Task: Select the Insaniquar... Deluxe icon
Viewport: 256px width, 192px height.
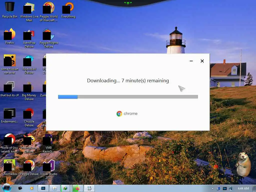Action: pyautogui.click(x=29, y=143)
